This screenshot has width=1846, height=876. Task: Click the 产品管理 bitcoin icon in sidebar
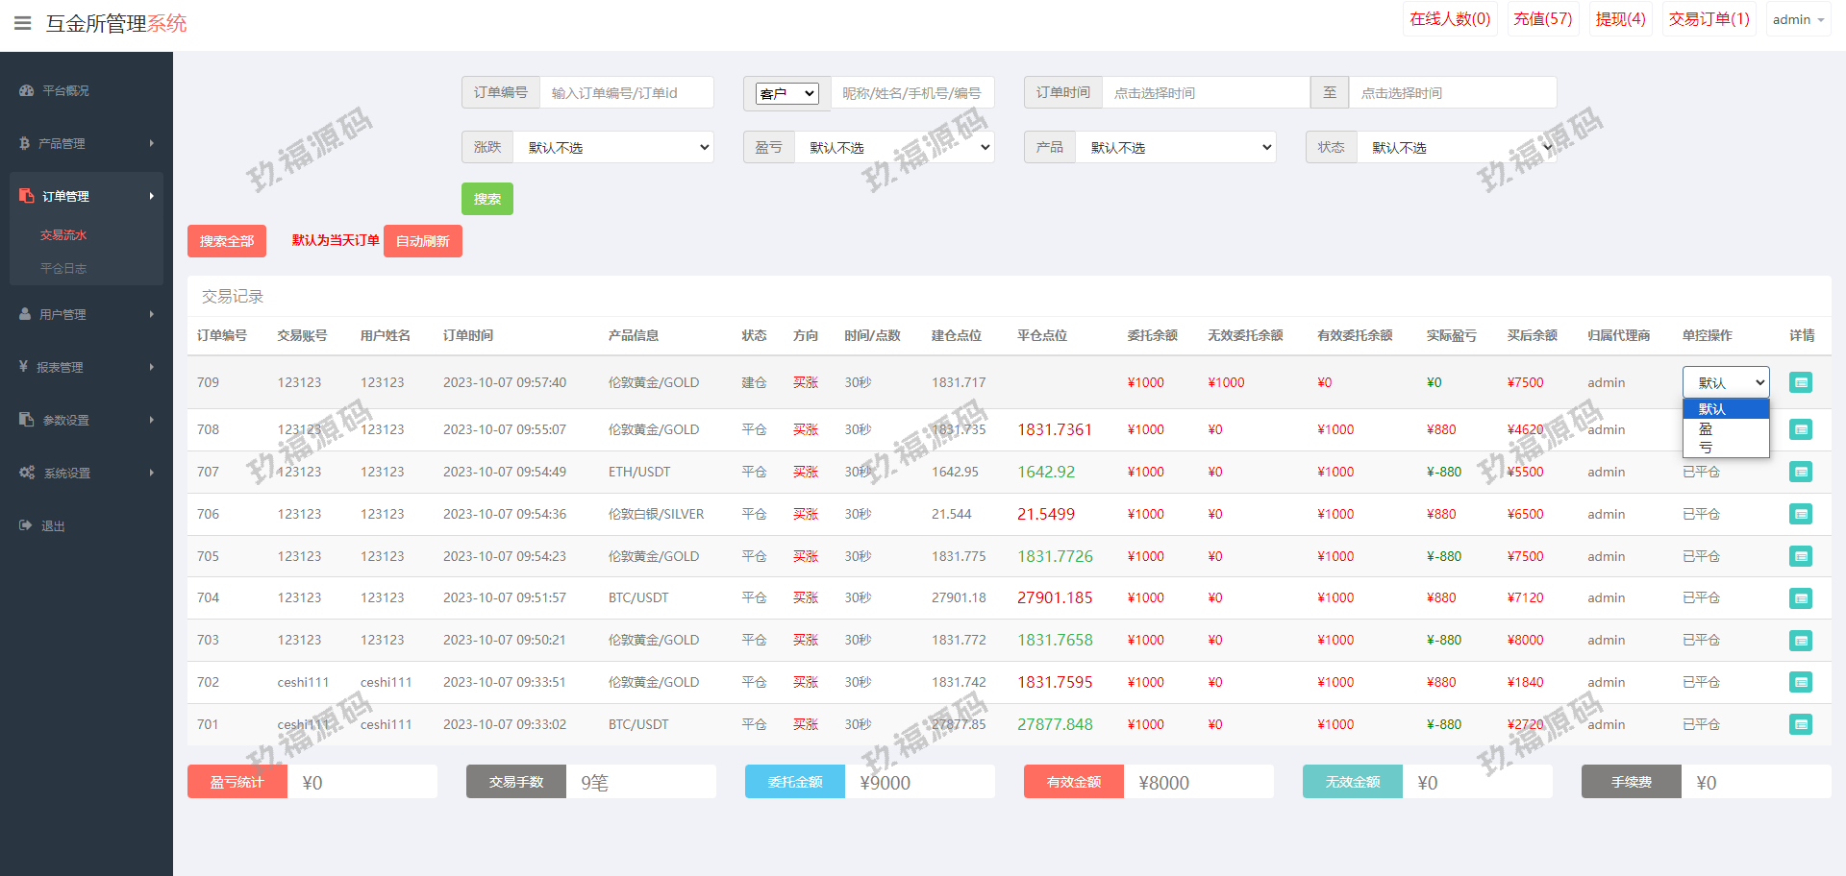24,143
